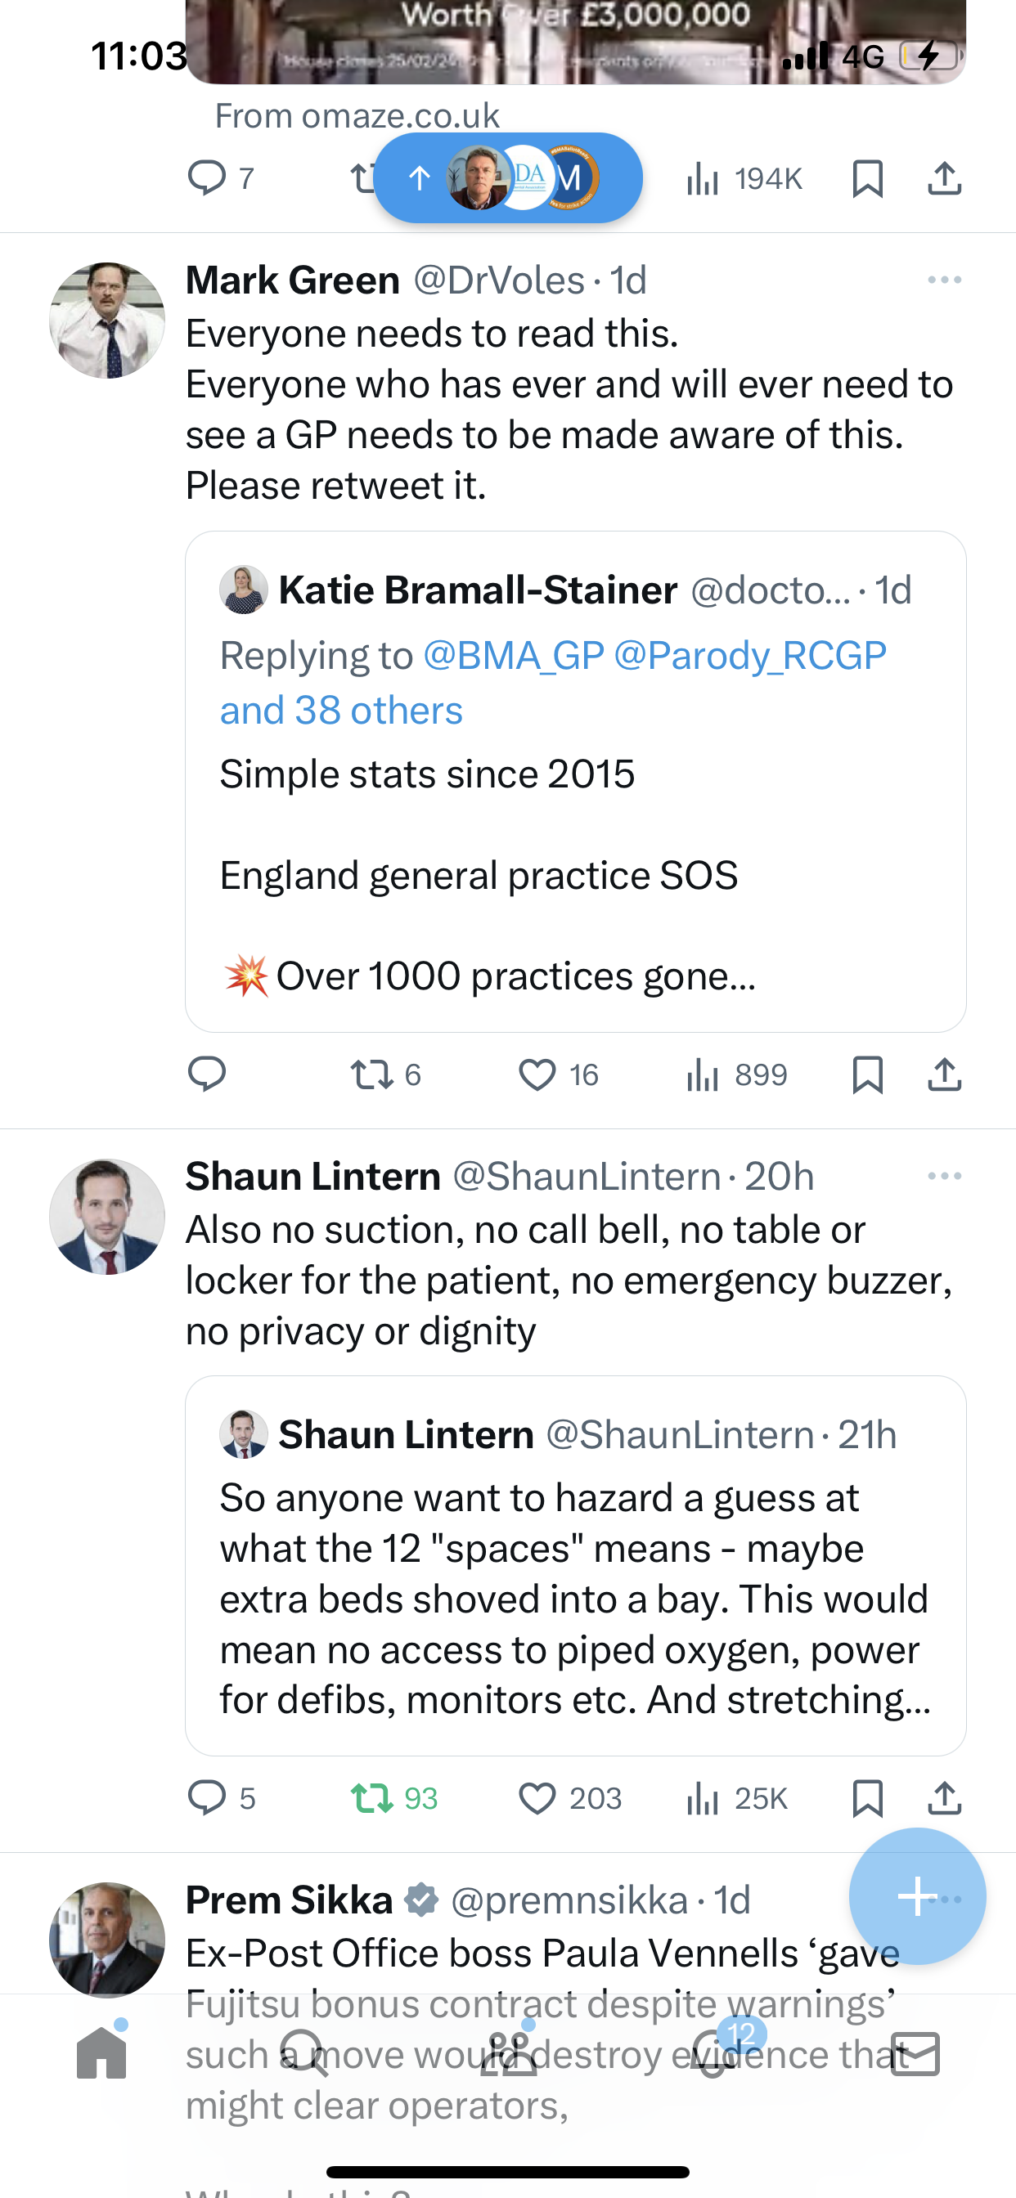Open quoted tweet by Katie Bramall-Stainer
The width and height of the screenshot is (1016, 2198).
pyautogui.click(x=575, y=781)
